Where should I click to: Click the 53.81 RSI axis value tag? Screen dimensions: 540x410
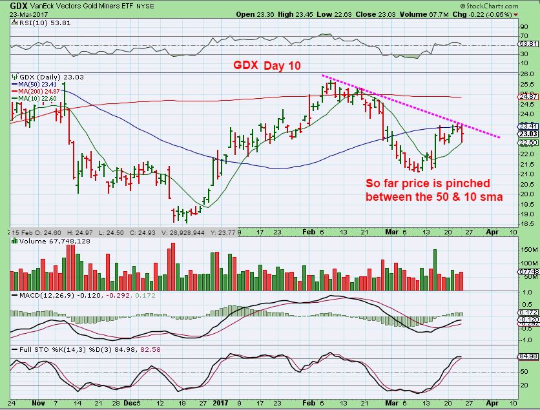[x=528, y=44]
